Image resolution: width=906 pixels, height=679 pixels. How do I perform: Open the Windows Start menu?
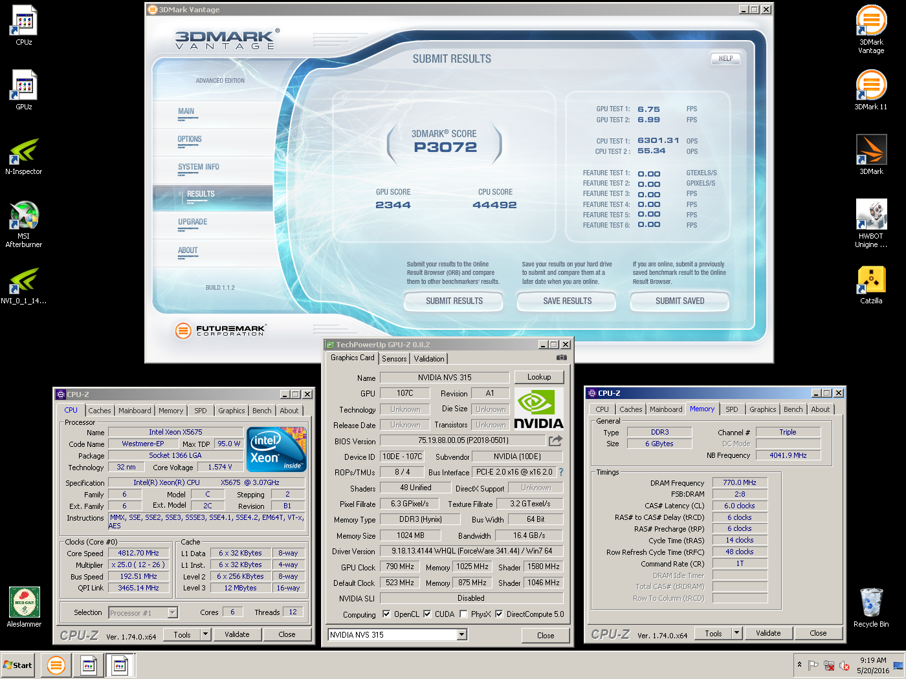point(17,665)
